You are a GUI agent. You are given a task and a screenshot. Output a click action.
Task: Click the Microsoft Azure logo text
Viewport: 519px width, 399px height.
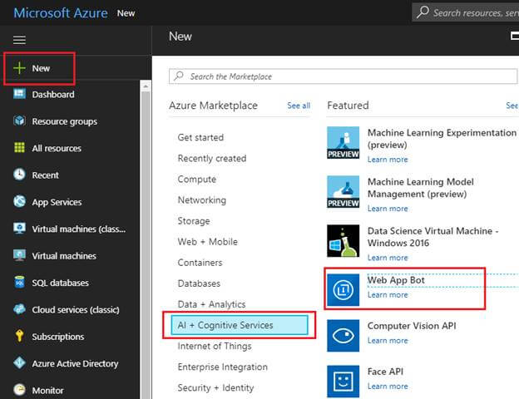[x=61, y=13]
